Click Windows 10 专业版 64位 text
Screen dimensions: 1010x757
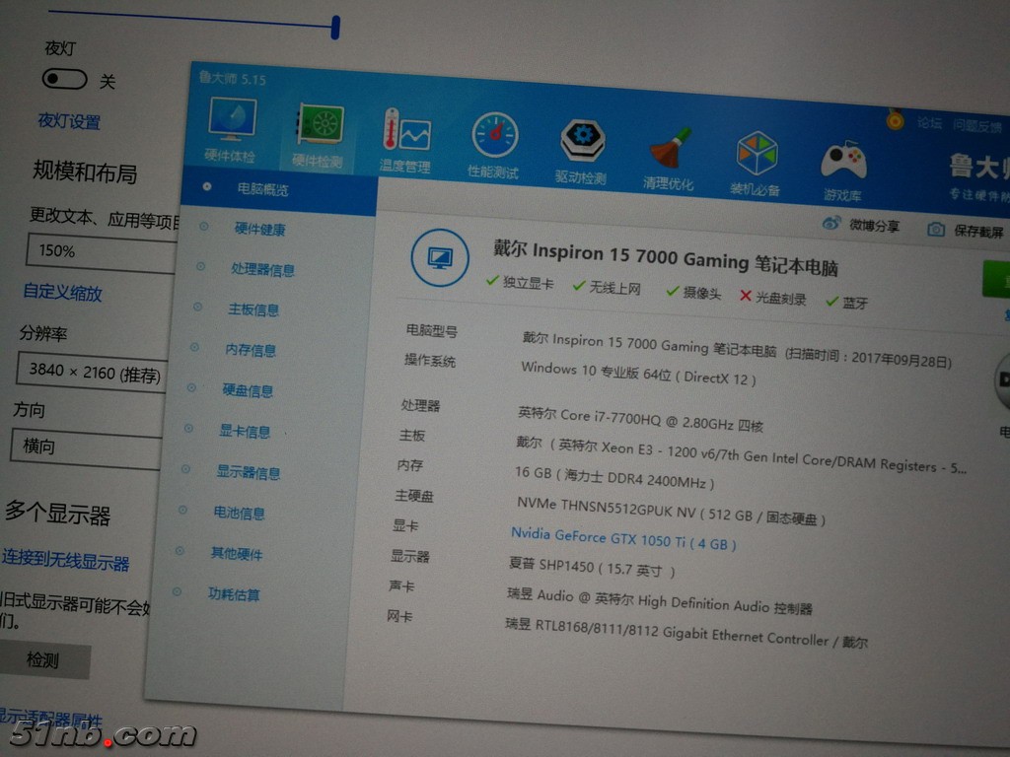[638, 374]
